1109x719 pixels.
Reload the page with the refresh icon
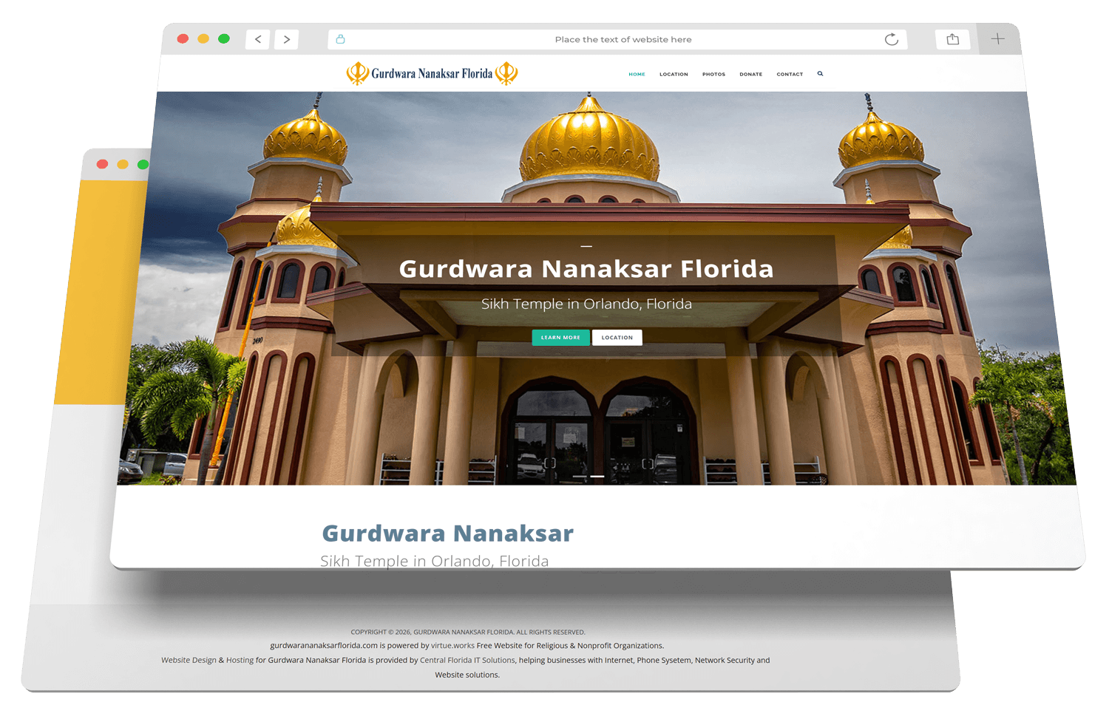coord(892,39)
